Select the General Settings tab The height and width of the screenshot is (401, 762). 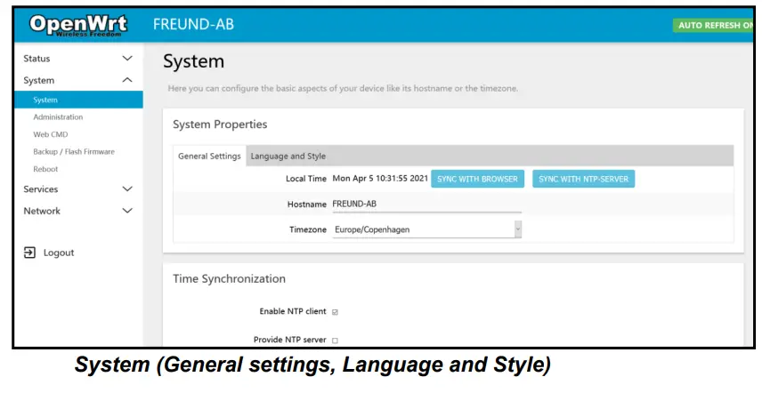click(x=209, y=156)
